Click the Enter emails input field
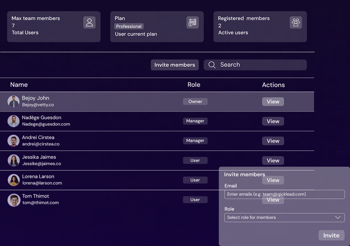The height and width of the screenshot is (246, 350). coord(284,194)
